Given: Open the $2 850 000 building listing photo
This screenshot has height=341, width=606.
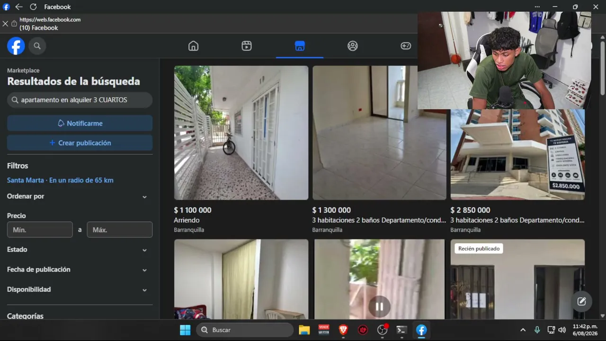Looking at the screenshot, I should 517,154.
